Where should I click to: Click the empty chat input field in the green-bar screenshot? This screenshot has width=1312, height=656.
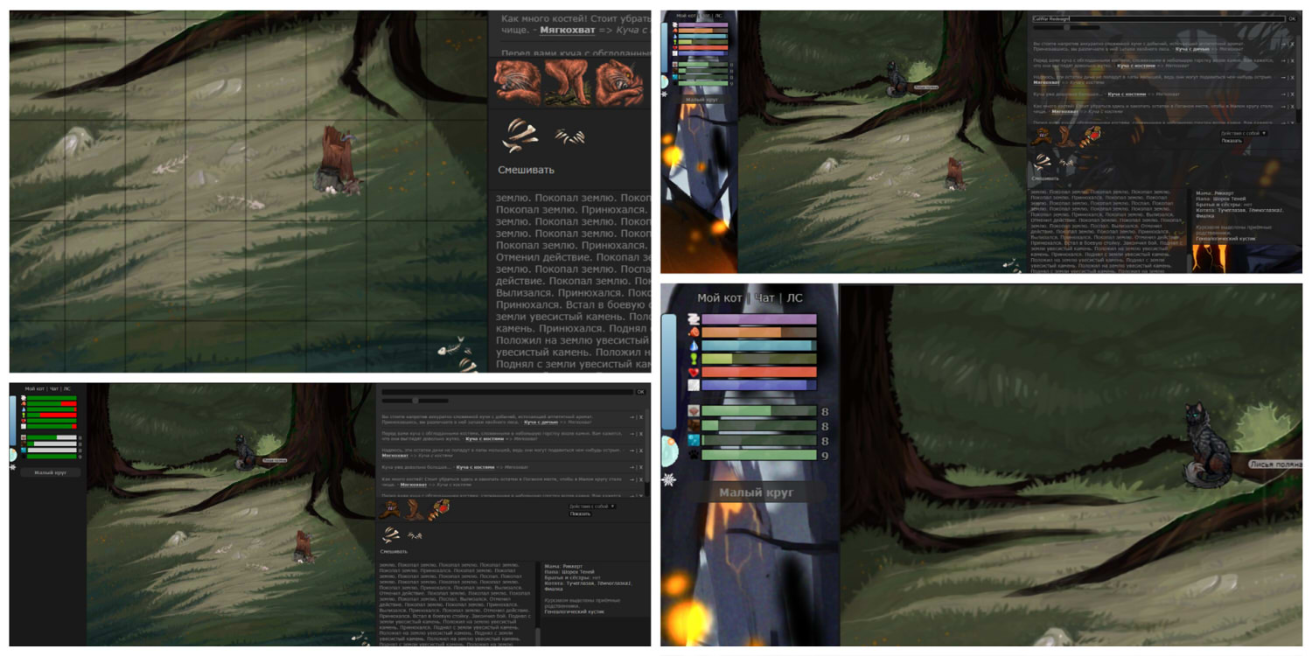507,392
